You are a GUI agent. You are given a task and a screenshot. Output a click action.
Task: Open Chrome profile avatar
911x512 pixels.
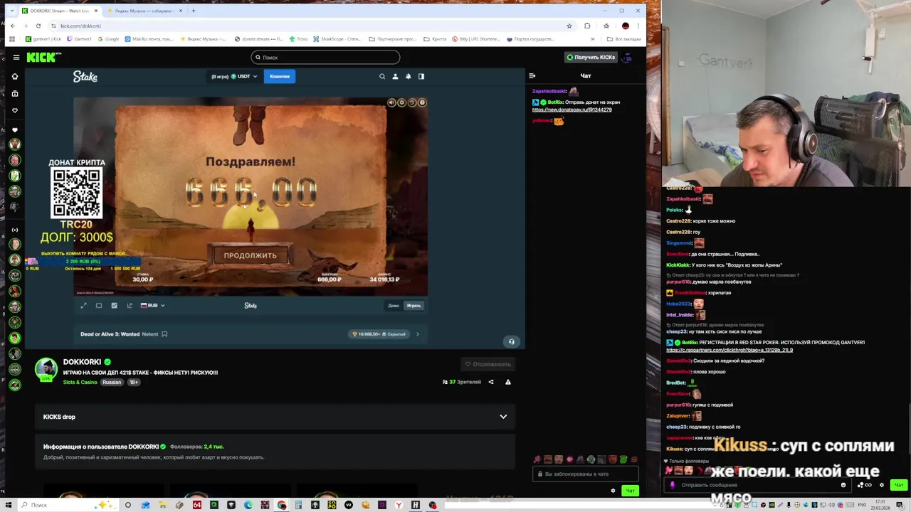click(x=625, y=26)
